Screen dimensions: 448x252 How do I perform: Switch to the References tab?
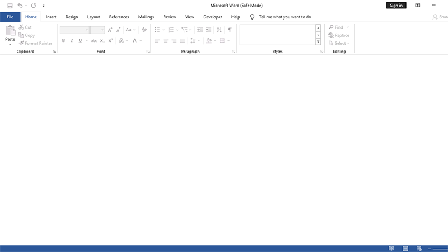tap(119, 17)
